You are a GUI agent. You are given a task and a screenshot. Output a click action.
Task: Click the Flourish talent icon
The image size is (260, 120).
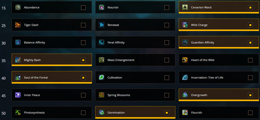click(185, 113)
